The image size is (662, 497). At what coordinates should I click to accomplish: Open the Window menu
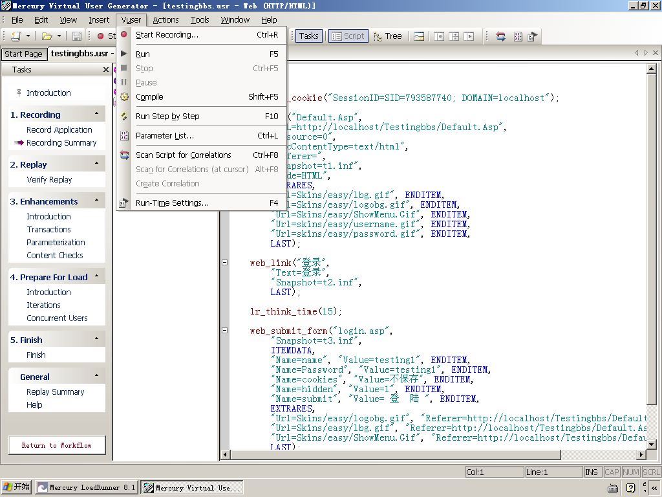pyautogui.click(x=235, y=20)
